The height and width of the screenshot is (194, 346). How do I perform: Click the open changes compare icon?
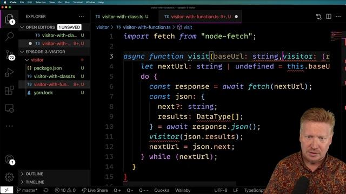coord(318,17)
